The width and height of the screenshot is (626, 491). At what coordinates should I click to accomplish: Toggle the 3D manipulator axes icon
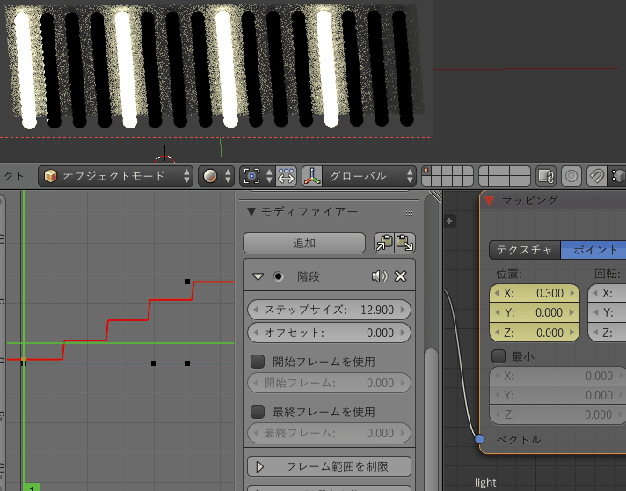(312, 176)
